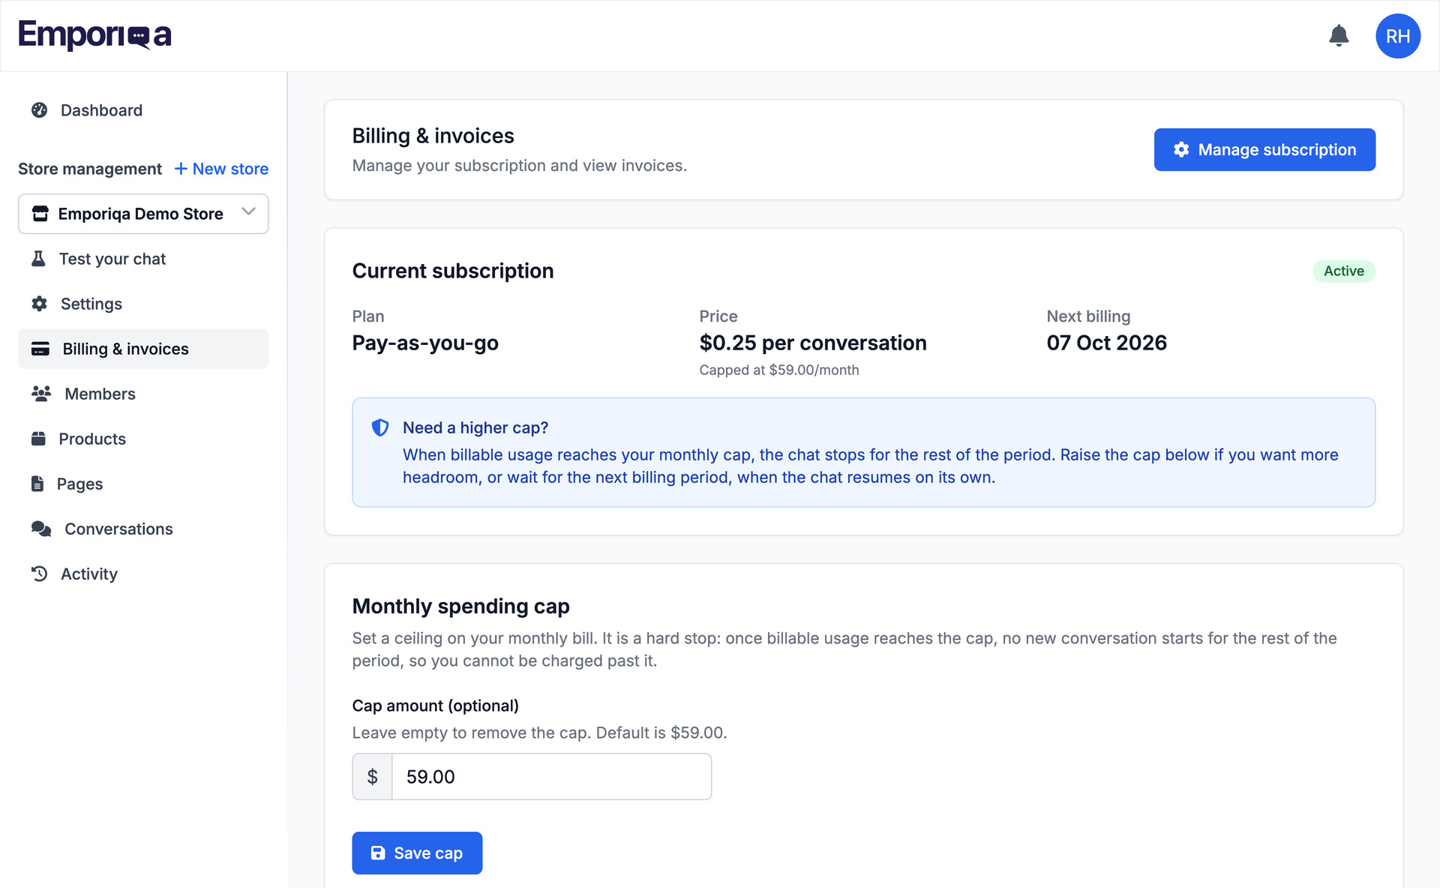Expand the Emporiqa Demo Store dropdown
This screenshot has width=1440, height=888.
[x=143, y=214]
